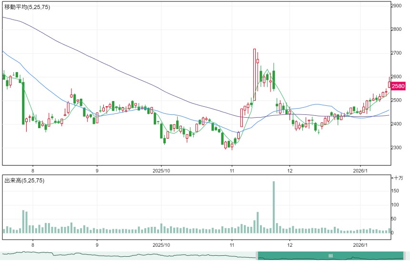Click the tallest volume bar in late November

(x=274, y=207)
